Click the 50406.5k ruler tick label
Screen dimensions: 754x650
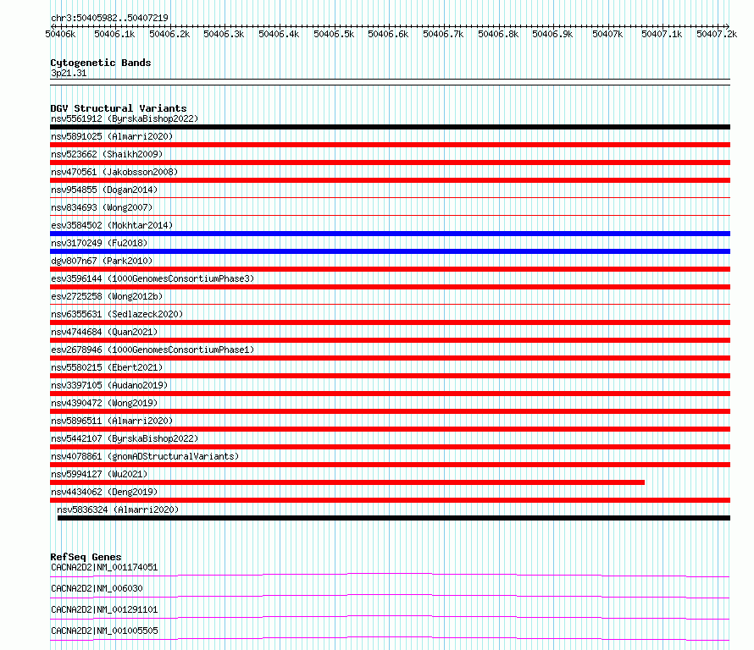[334, 34]
